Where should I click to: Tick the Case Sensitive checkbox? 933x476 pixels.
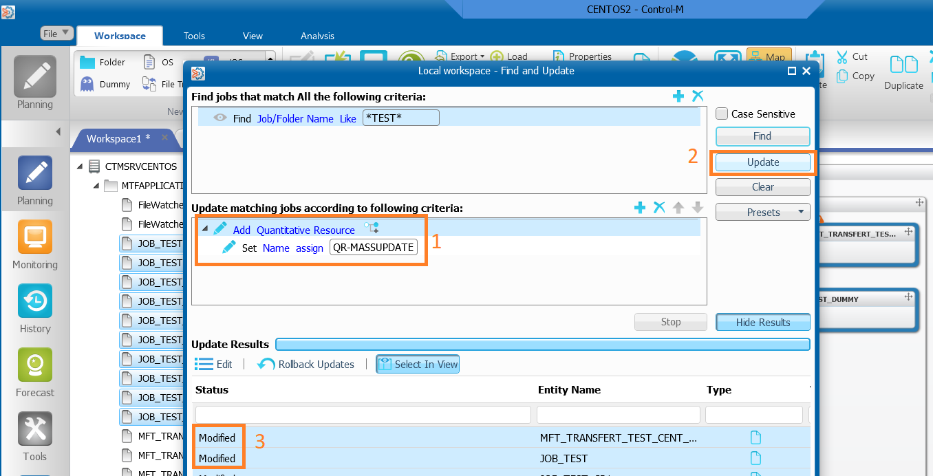point(722,114)
